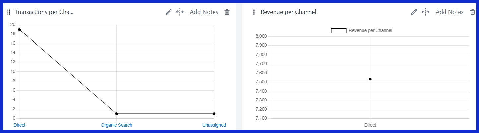Open the Organic Search channel link
Viewport: 479px width, 133px height.
[x=116, y=125]
